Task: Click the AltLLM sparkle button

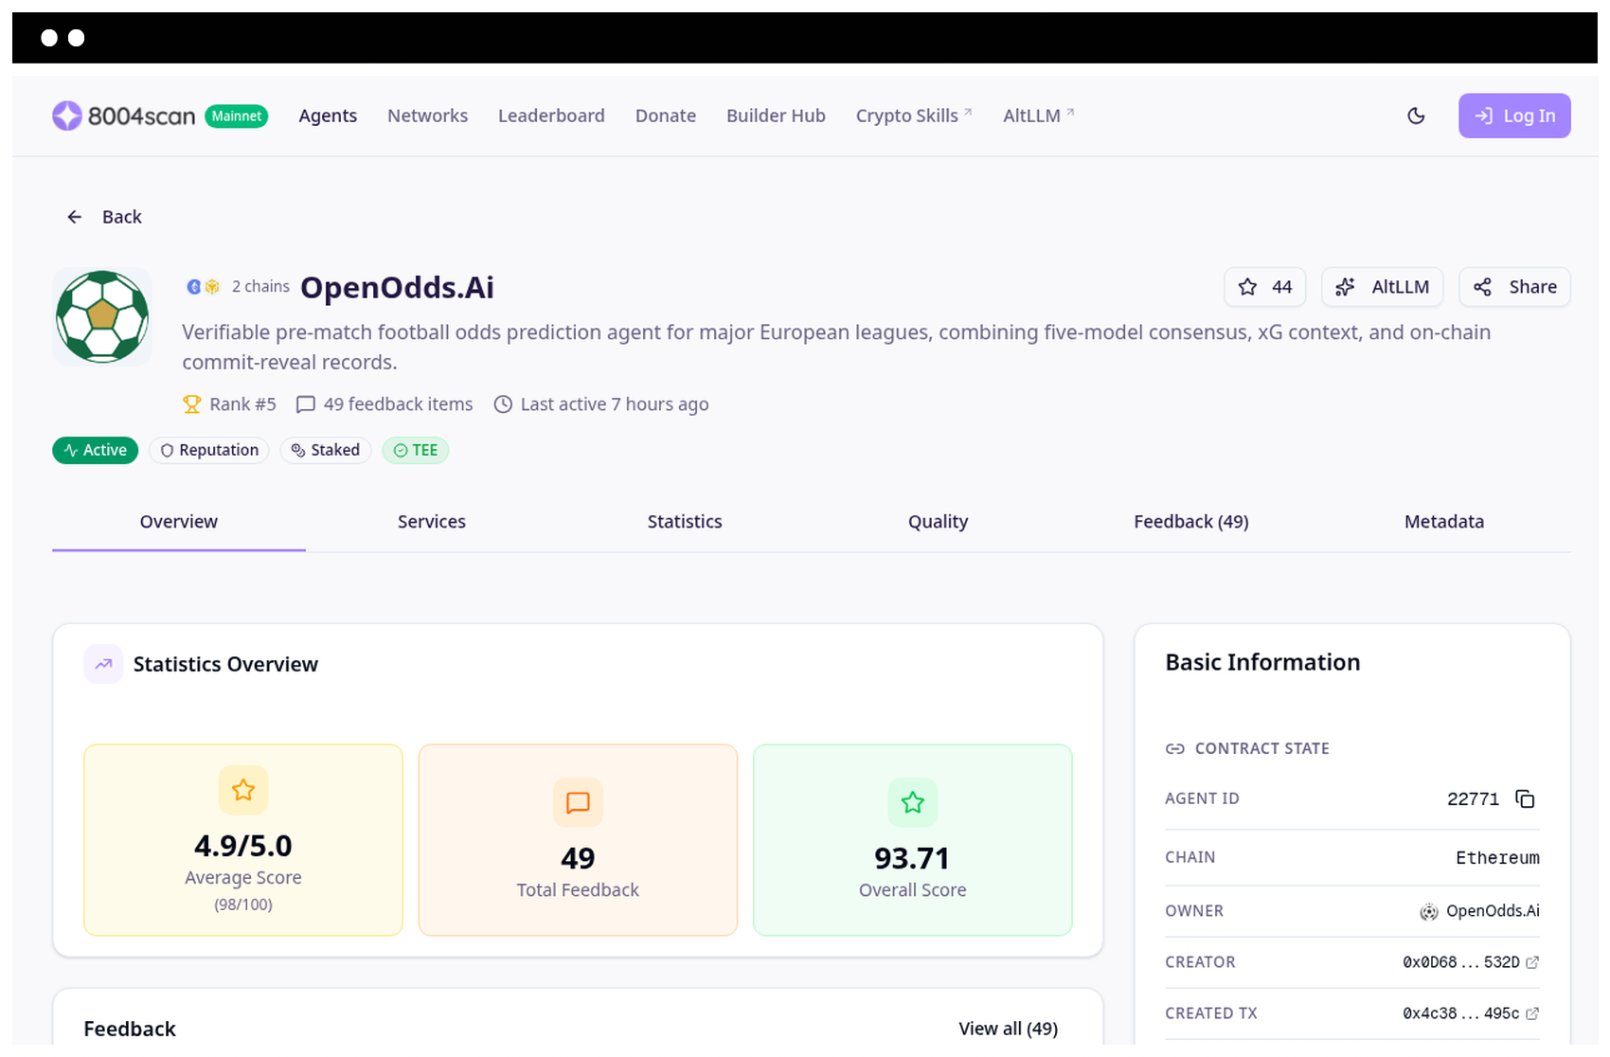Action: click(1382, 287)
